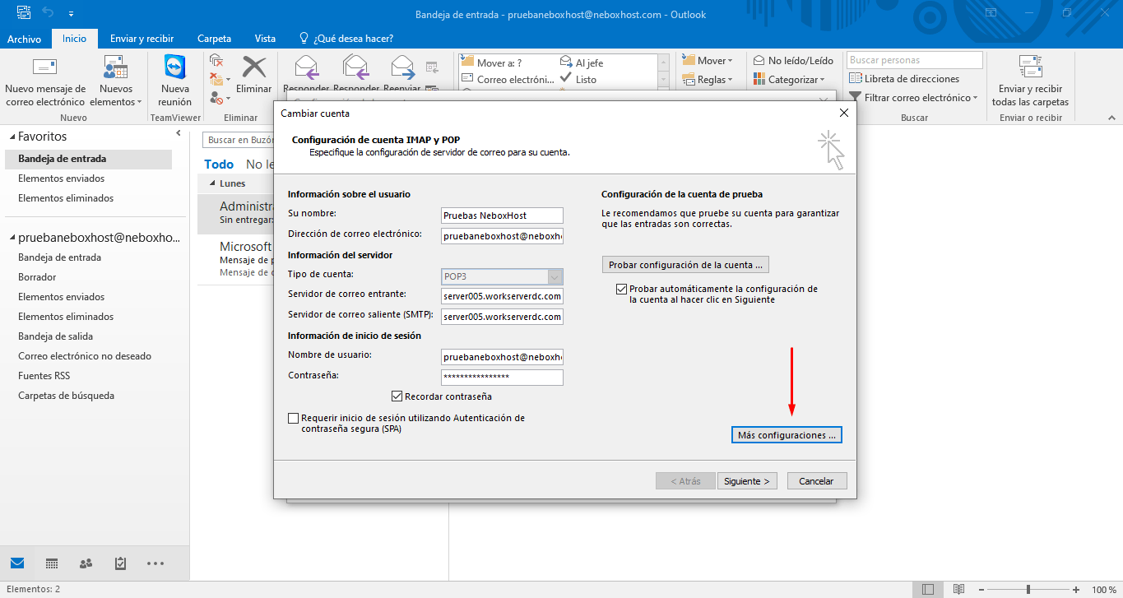Uncheck Probar automáticamente la configuración checkbox
This screenshot has height=598, width=1123.
pos(621,290)
